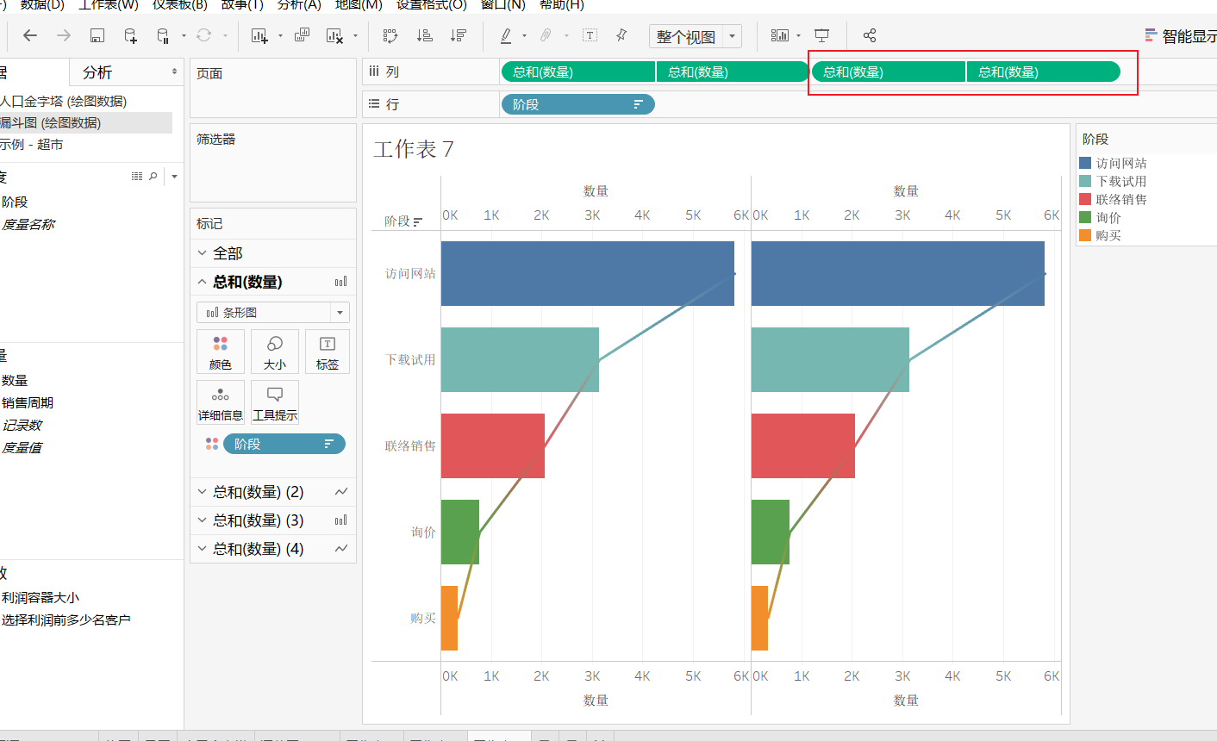Select 选择利润前多少名客户 parameter

66,620
